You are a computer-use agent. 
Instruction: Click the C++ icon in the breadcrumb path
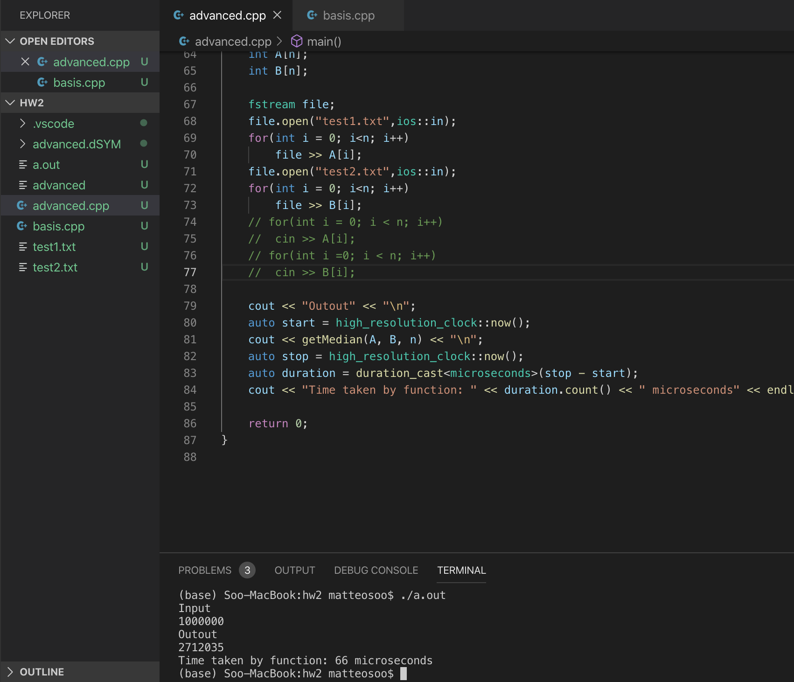[184, 42]
